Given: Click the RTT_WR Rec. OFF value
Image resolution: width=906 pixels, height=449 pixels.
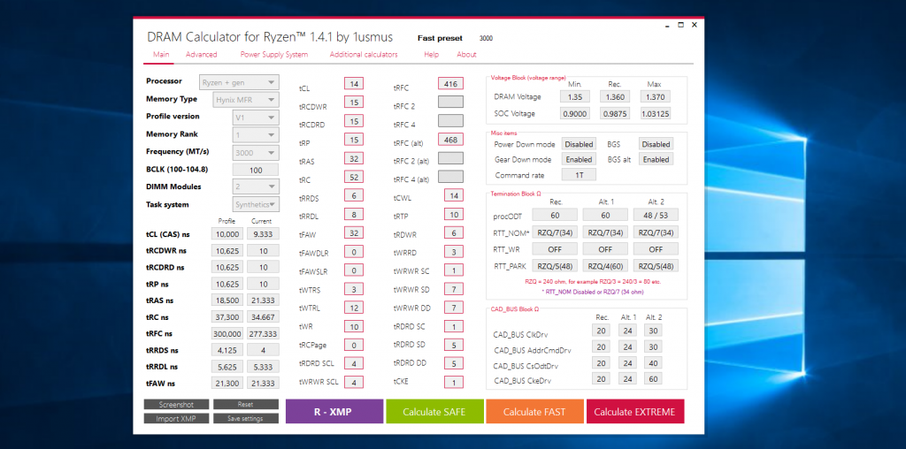Looking at the screenshot, I should coord(555,249).
